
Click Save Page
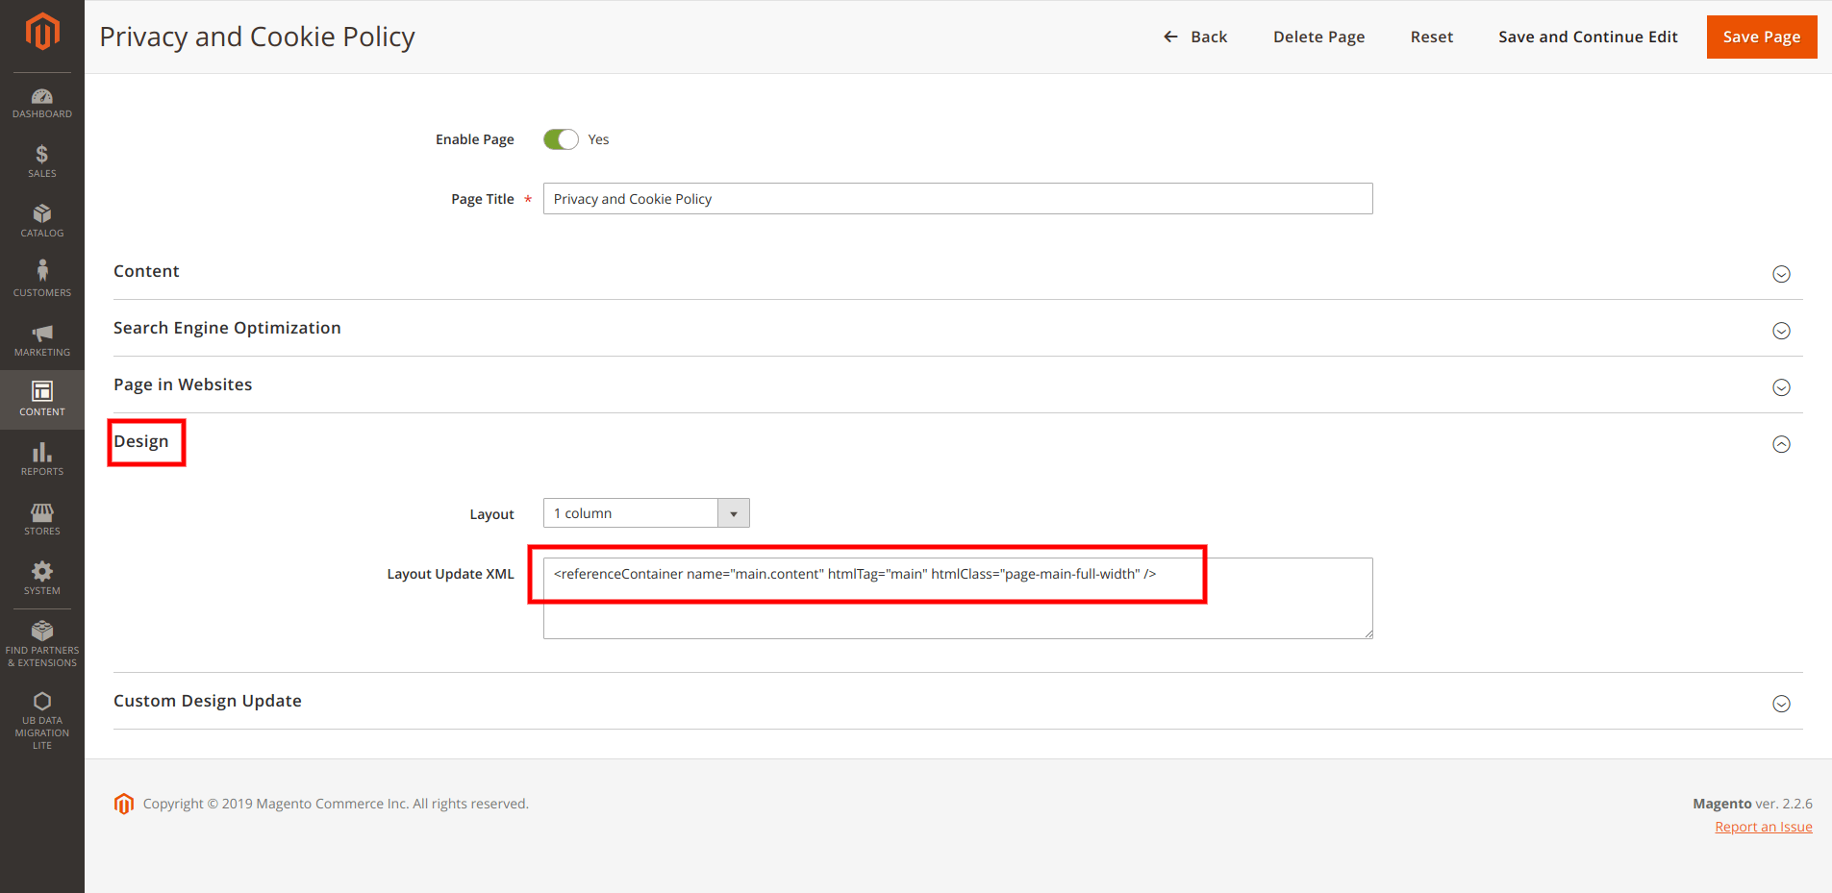tap(1761, 37)
